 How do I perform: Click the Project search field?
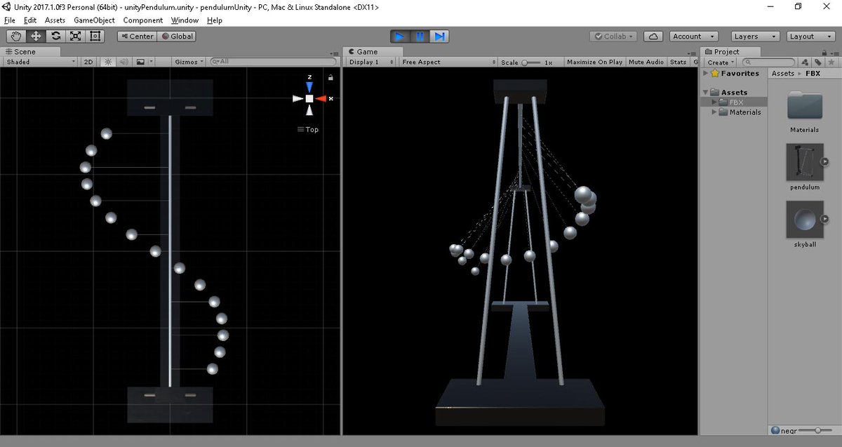click(x=769, y=62)
